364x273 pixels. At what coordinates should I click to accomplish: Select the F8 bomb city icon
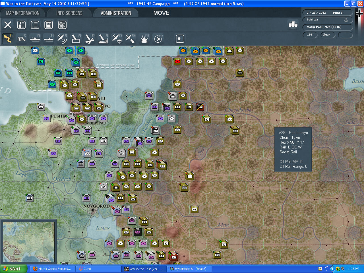tap(103, 39)
